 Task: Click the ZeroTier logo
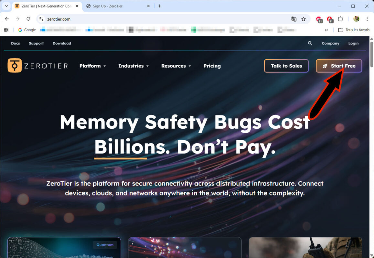point(38,65)
